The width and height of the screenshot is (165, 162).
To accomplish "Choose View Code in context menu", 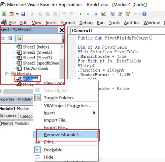I will pos(66,83).
